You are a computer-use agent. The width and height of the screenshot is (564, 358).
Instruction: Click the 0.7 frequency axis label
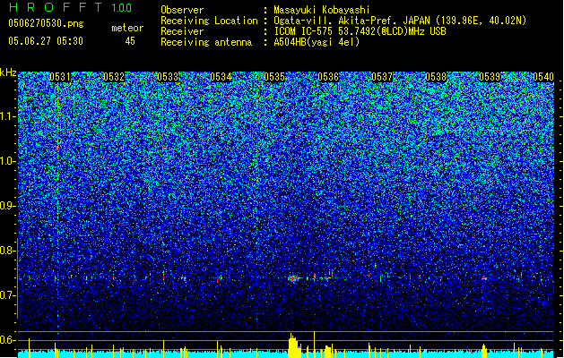coord(8,295)
